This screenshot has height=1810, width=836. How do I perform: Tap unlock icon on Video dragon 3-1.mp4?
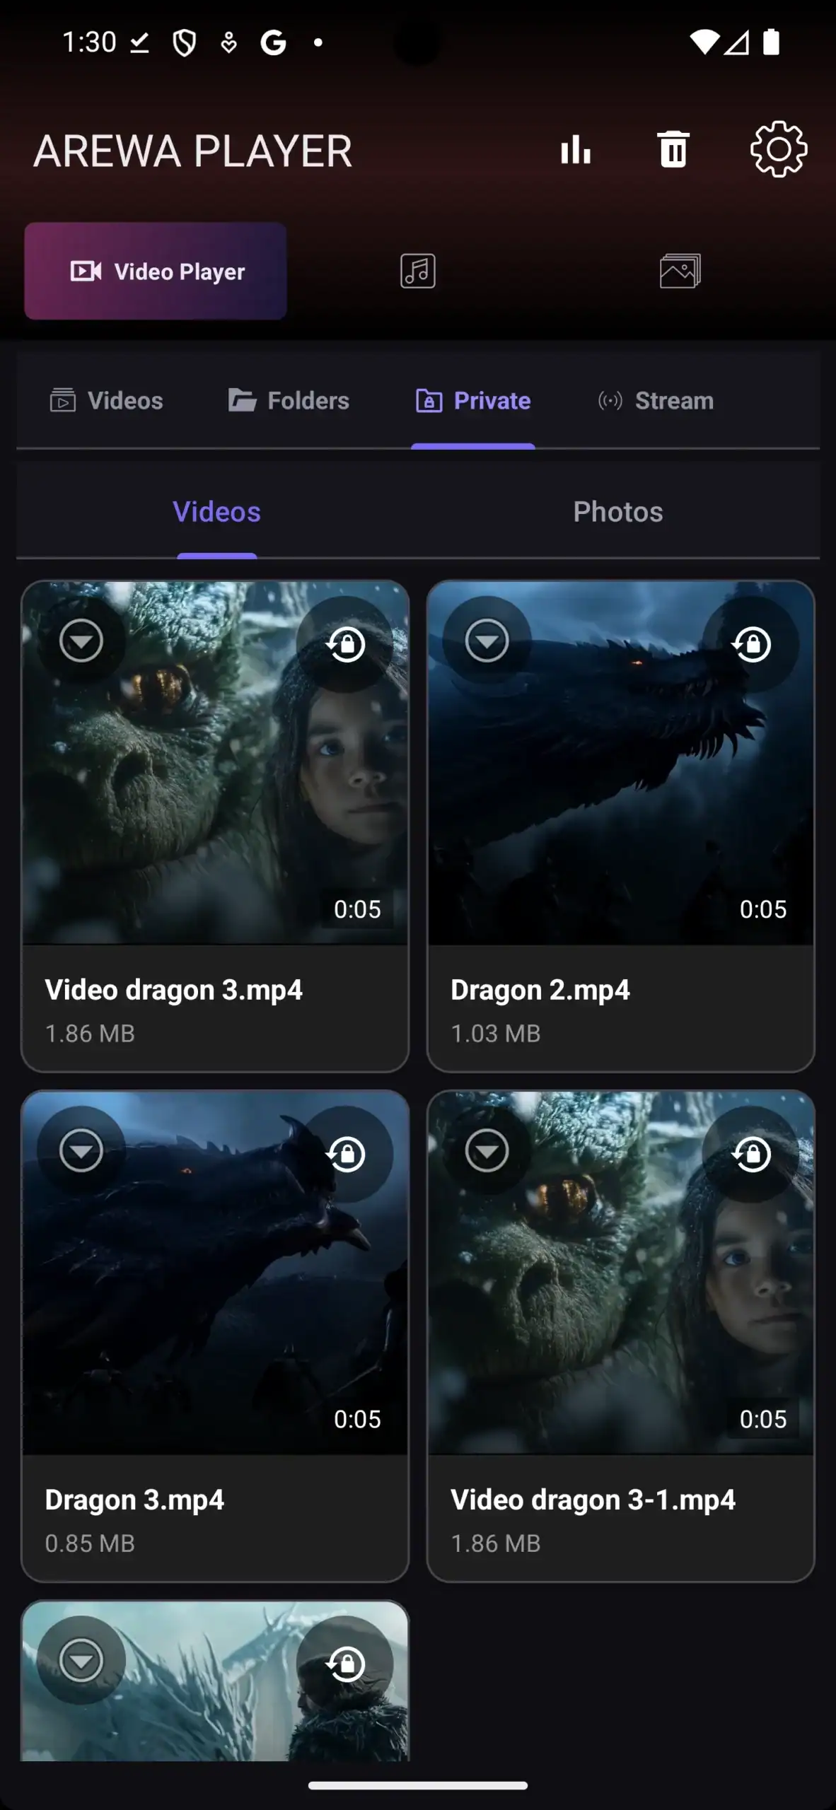click(x=751, y=1154)
